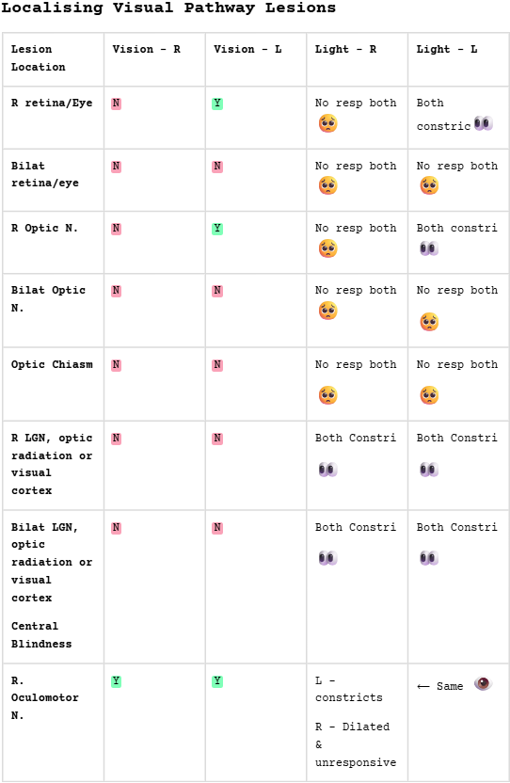Click eyes emoji in R LGN Light - R cell
Screen dimensions: 510x783
(x=328, y=470)
